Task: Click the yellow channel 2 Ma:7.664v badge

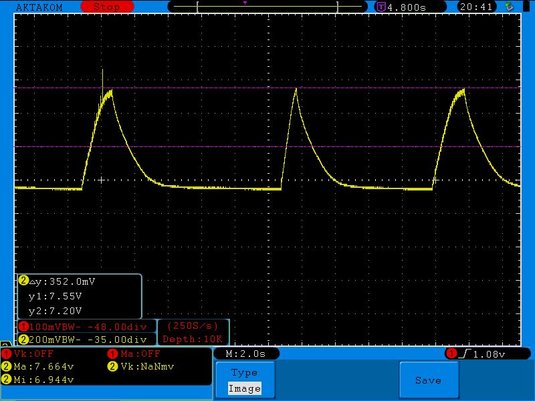Action: [x=7, y=366]
